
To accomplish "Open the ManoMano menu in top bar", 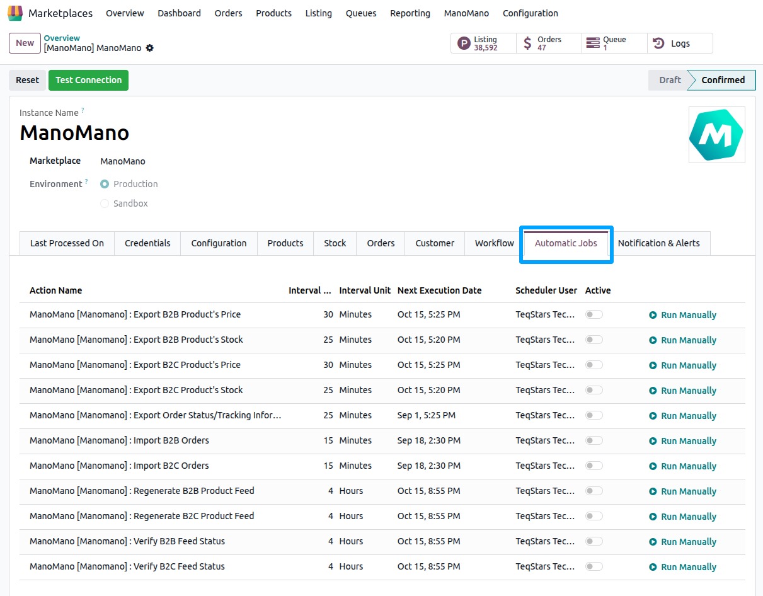I will point(466,13).
